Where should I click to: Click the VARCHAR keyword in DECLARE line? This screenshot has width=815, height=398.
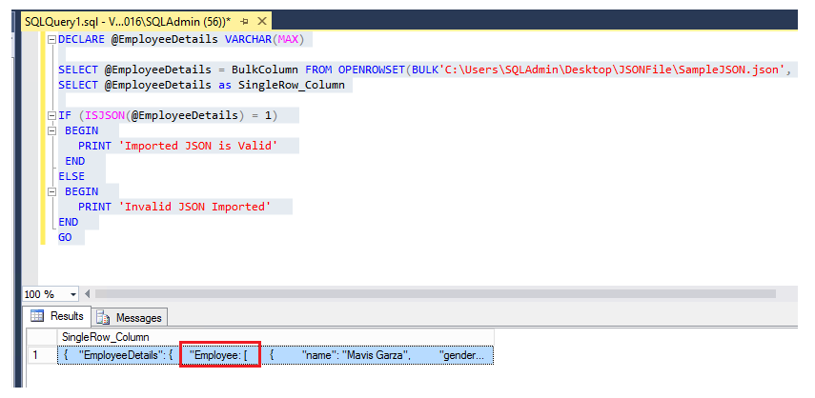pyautogui.click(x=249, y=39)
